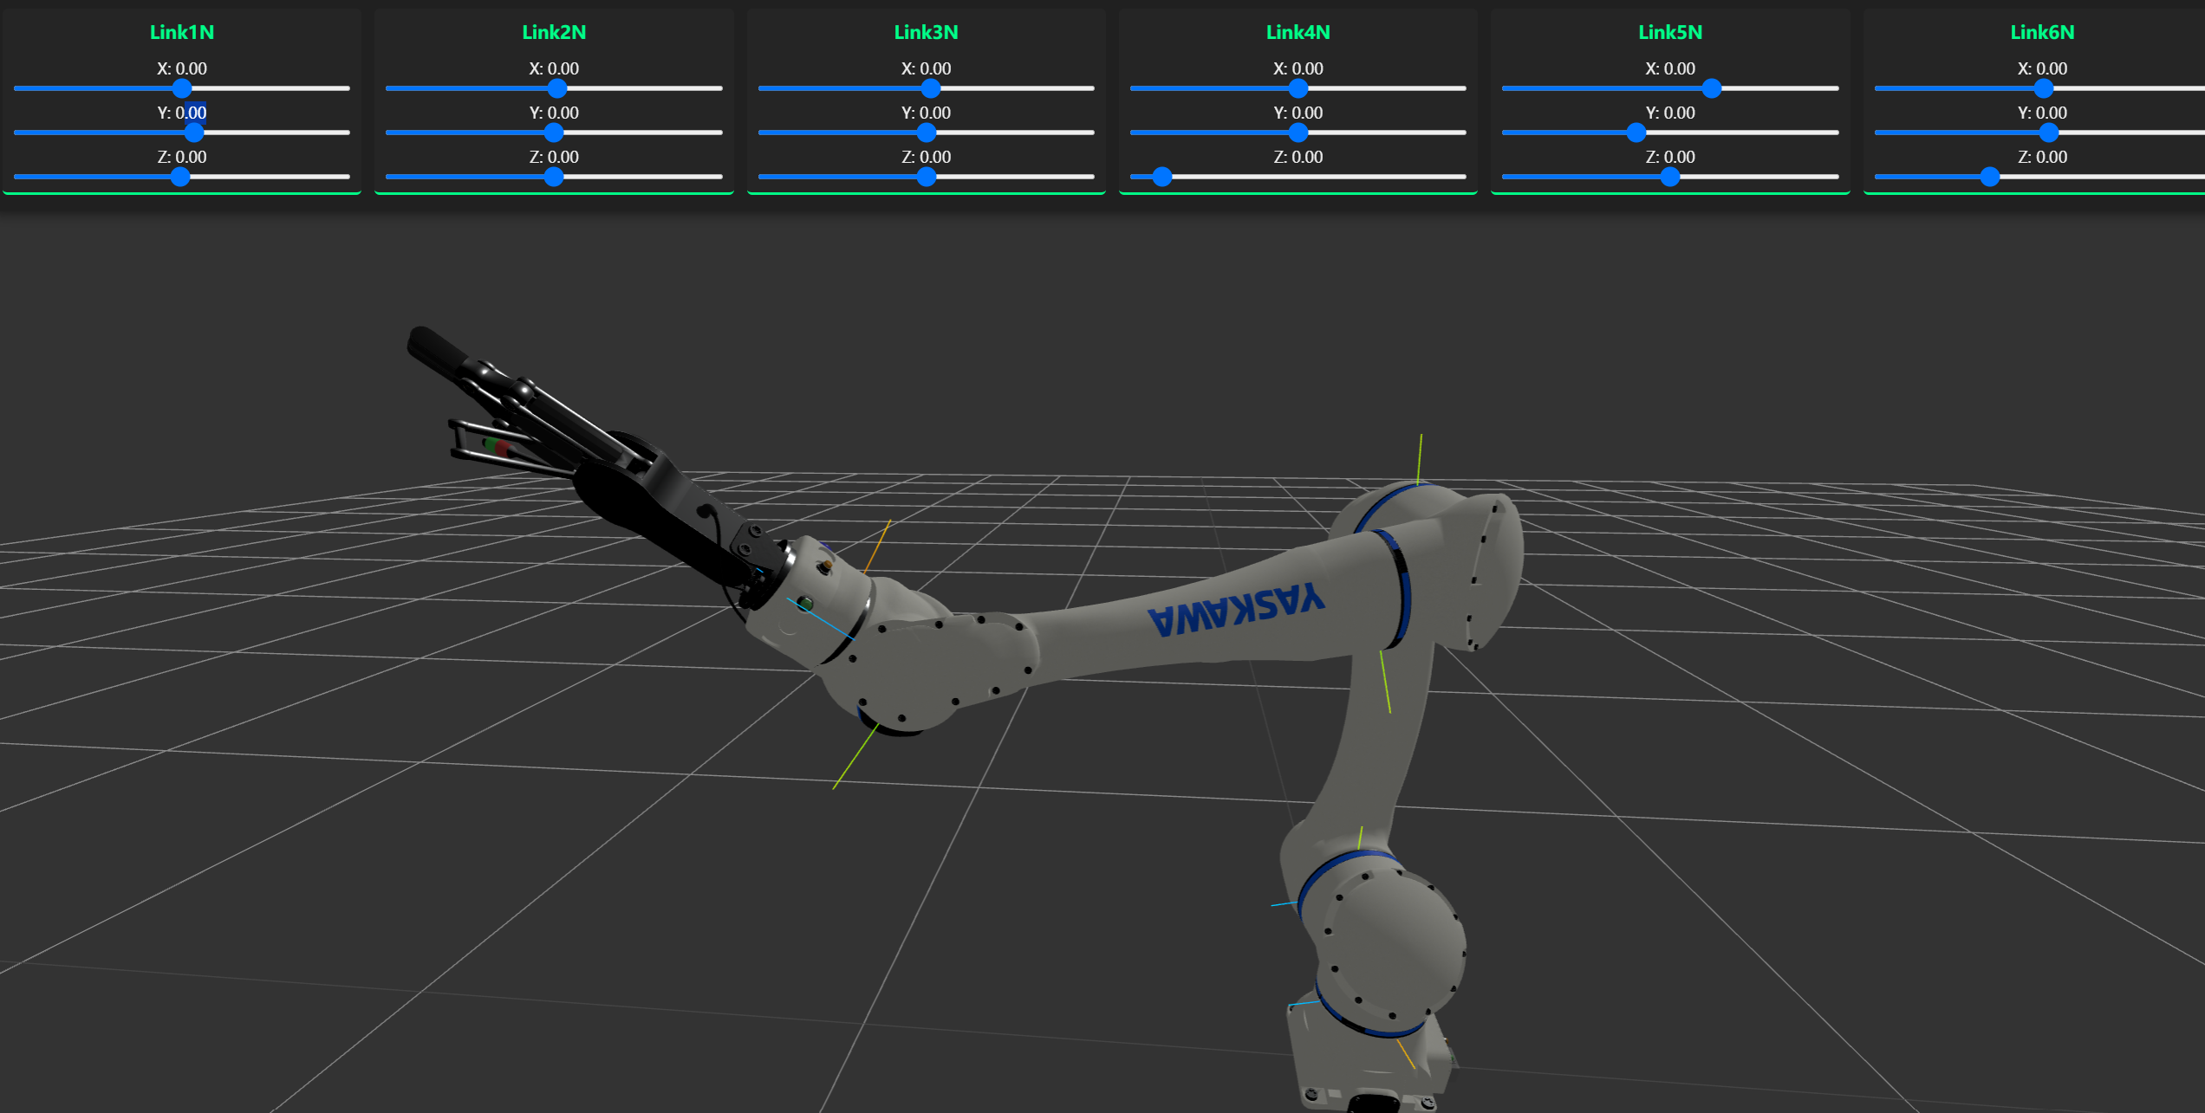Select the Link4N panel title
Screen dimensions: 2205x1113
pyautogui.click(x=1298, y=32)
